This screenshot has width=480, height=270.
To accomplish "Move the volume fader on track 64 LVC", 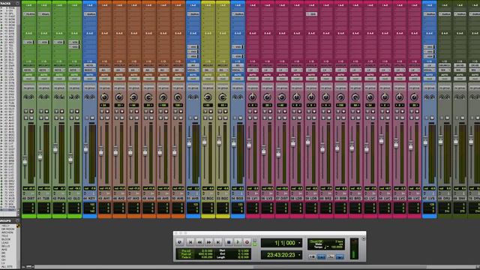I will tap(381, 139).
